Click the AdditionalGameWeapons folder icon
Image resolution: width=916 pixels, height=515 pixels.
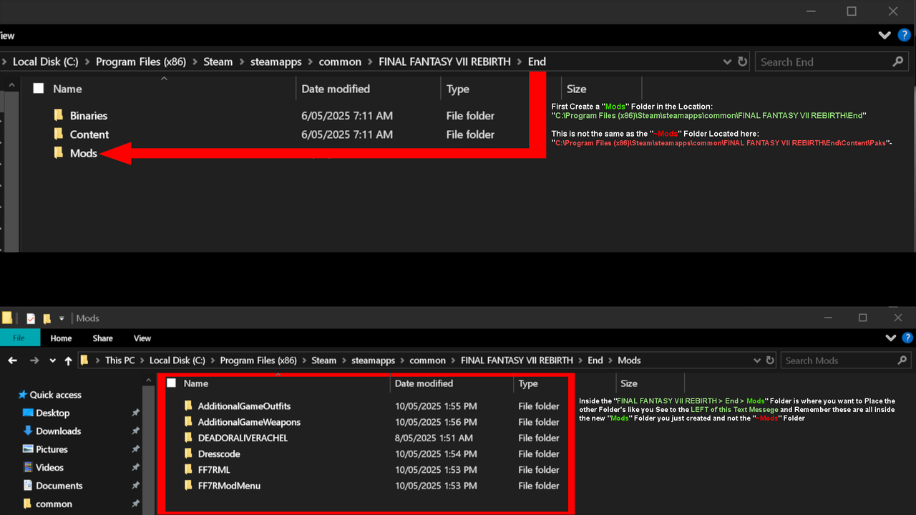189,422
